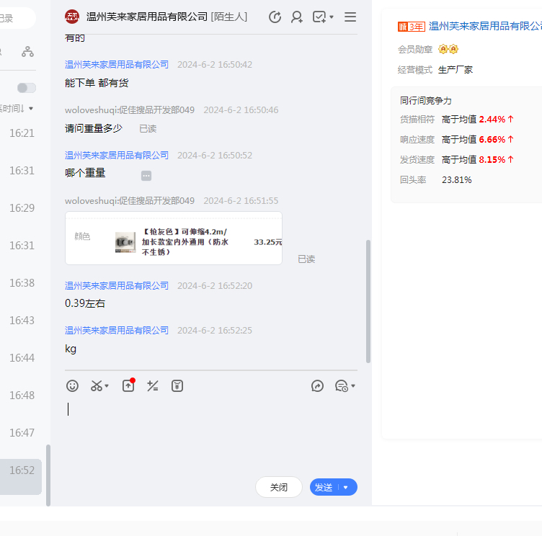542x536 pixels.
Task: Open the time sort dropdown in the left list
Action: click(x=30, y=109)
